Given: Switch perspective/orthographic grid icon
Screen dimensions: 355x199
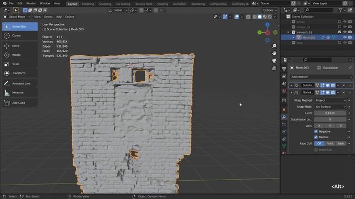Looking at the screenshot, I should pos(274,68).
